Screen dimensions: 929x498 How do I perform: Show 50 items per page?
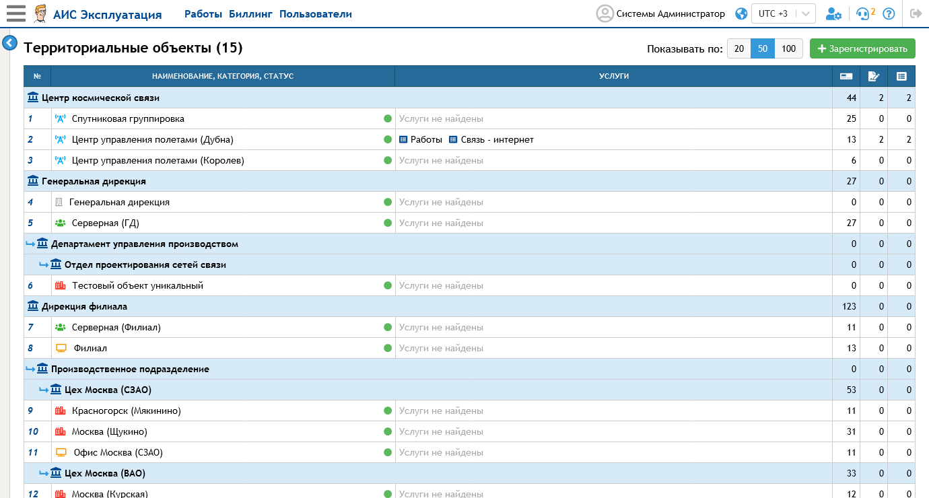coord(763,48)
